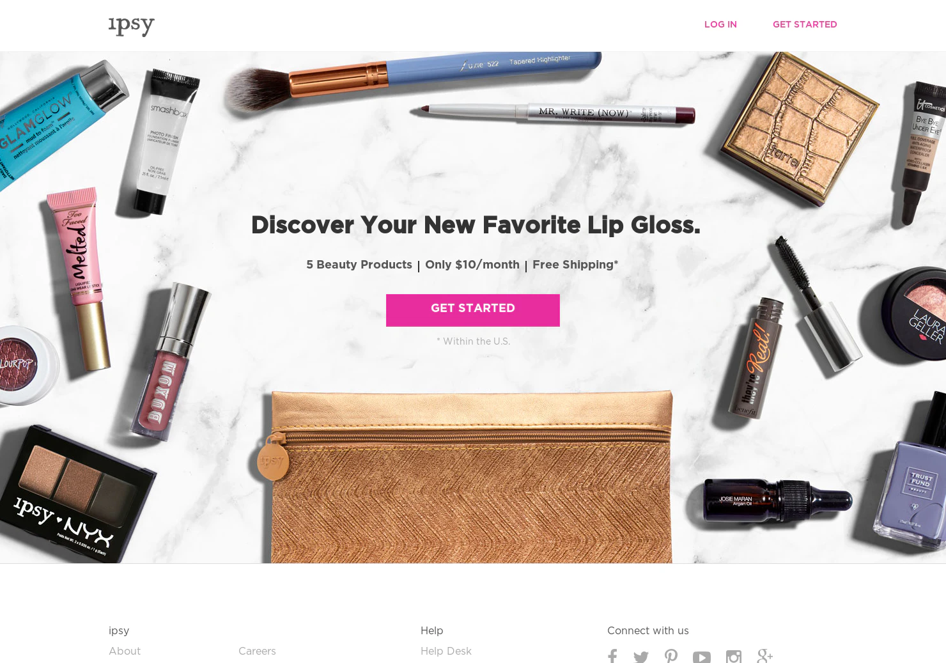
Task: Click GET STARTED in the top navigation
Action: 805,24
